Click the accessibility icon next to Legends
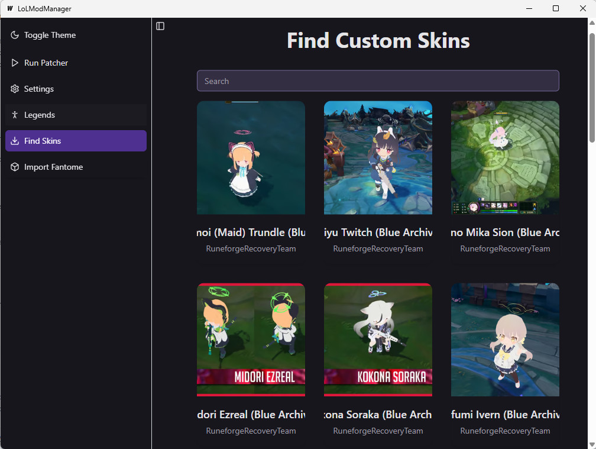The height and width of the screenshot is (449, 596). tap(14, 115)
